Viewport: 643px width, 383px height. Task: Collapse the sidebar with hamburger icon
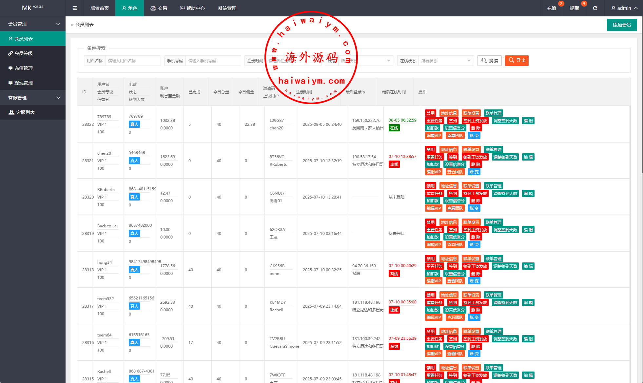[x=75, y=8]
